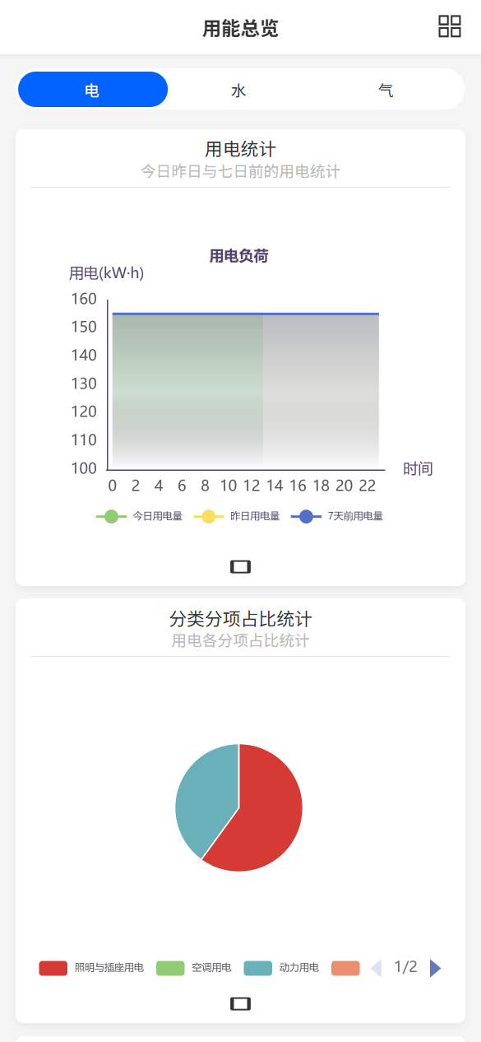Toggle 动力用电 pie legend
The image size is (481, 1042).
click(282, 968)
